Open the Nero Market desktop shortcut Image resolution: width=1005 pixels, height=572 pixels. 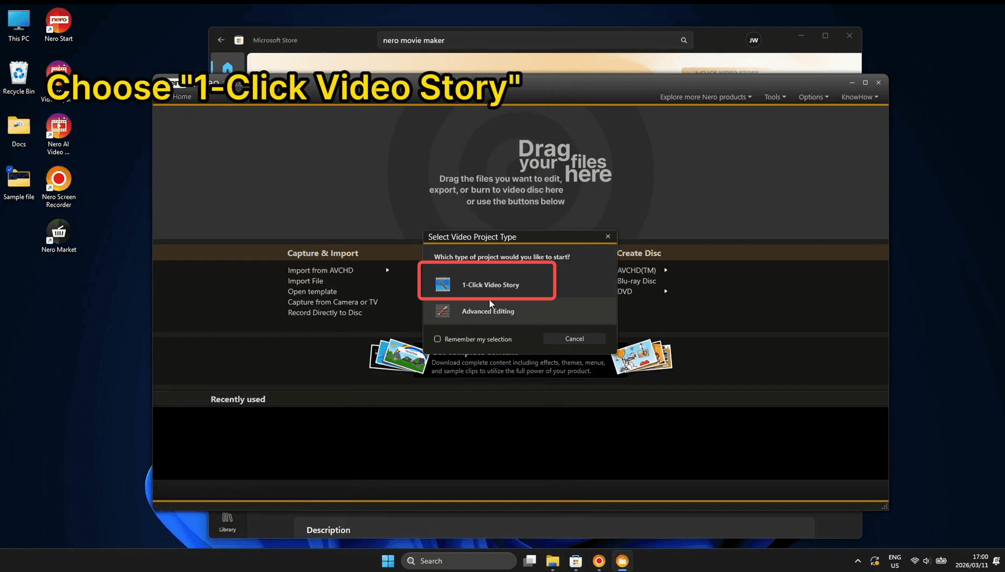click(59, 232)
